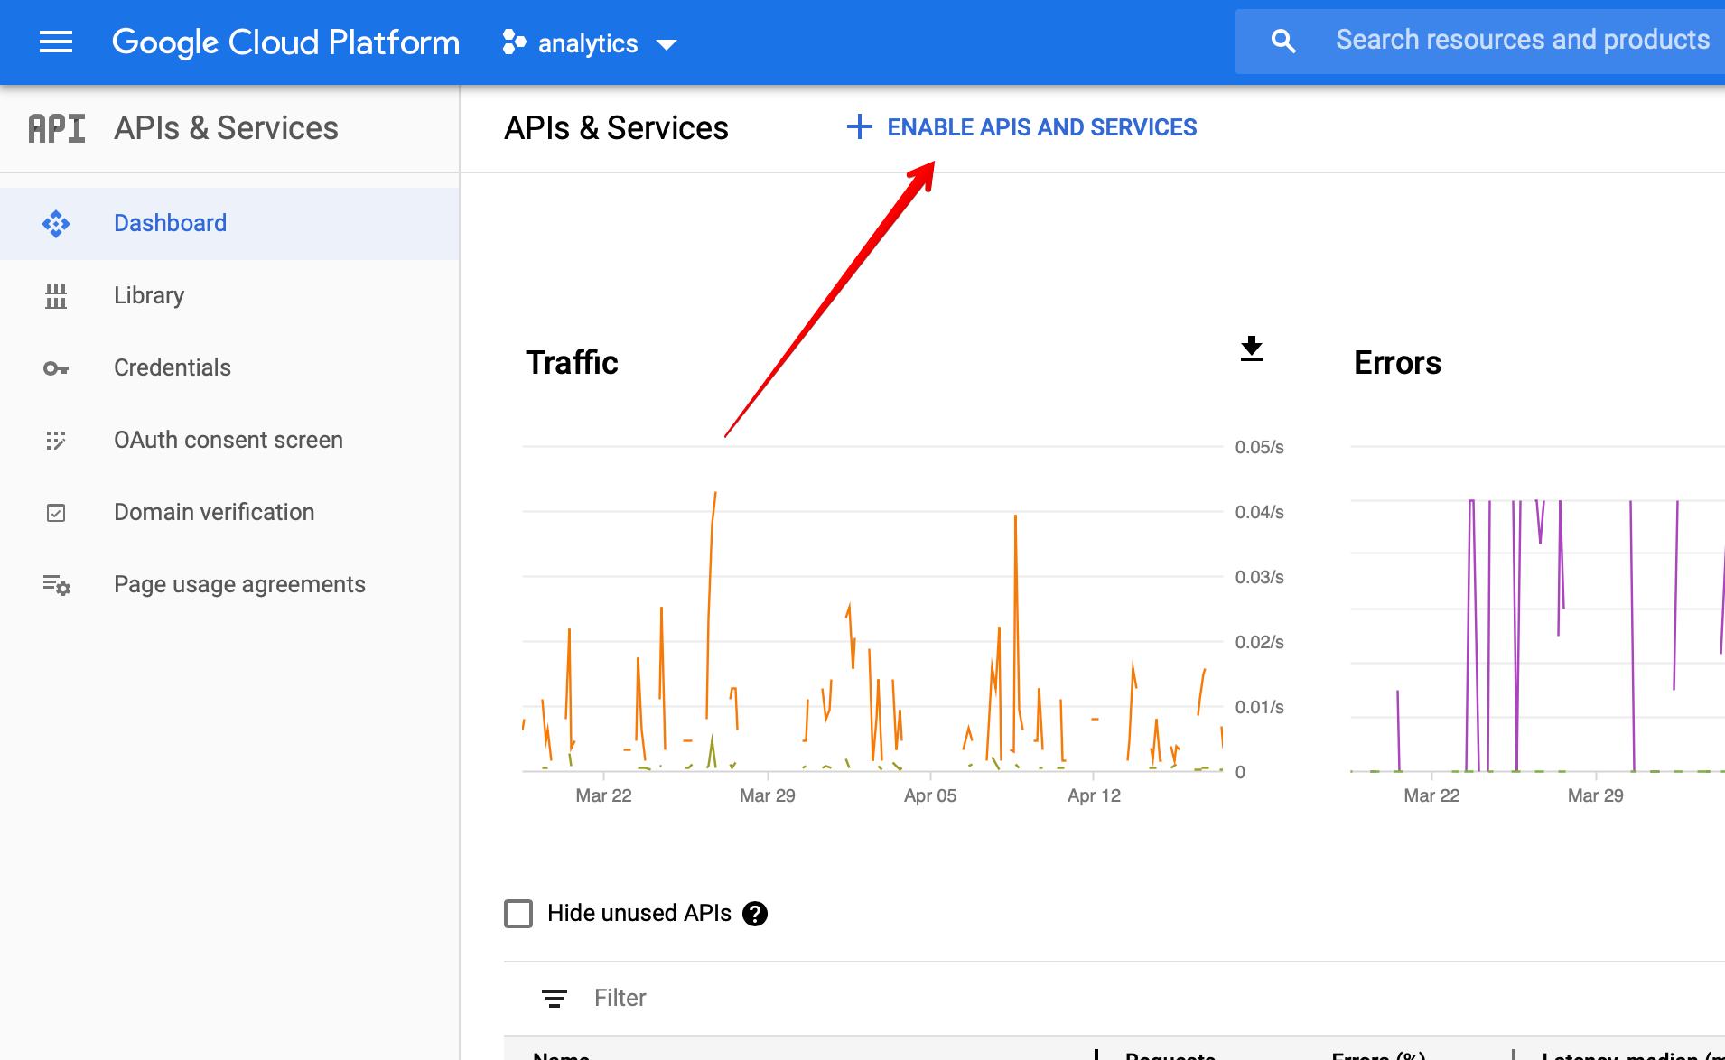The height and width of the screenshot is (1060, 1725).
Task: Click the Google Cloud Platform title
Action: pyautogui.click(x=285, y=42)
